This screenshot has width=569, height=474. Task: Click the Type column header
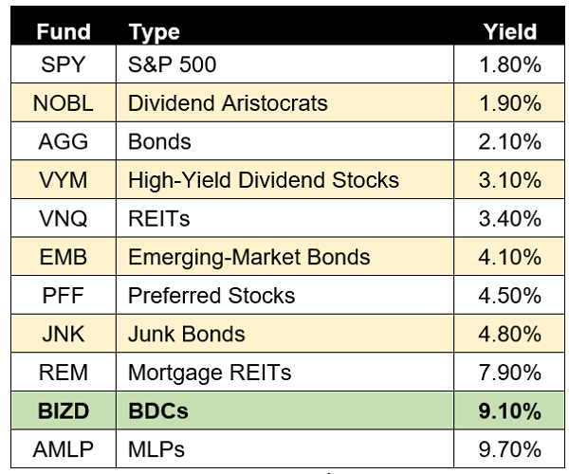tap(155, 32)
